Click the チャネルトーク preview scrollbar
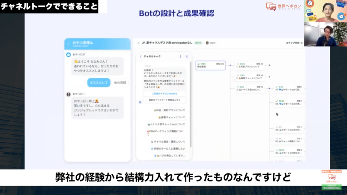Image resolution: width=347 pixels, height=195 pixels. 190,104
